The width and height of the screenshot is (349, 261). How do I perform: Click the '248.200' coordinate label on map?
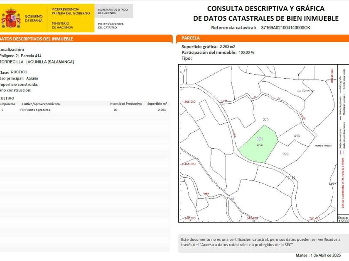190,218
